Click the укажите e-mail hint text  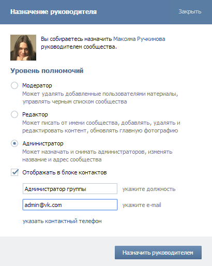click(142, 205)
